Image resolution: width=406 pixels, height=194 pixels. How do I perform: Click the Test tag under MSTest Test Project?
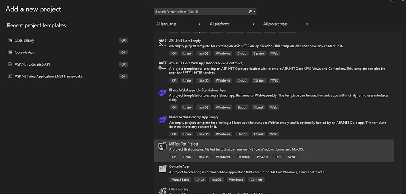278,157
